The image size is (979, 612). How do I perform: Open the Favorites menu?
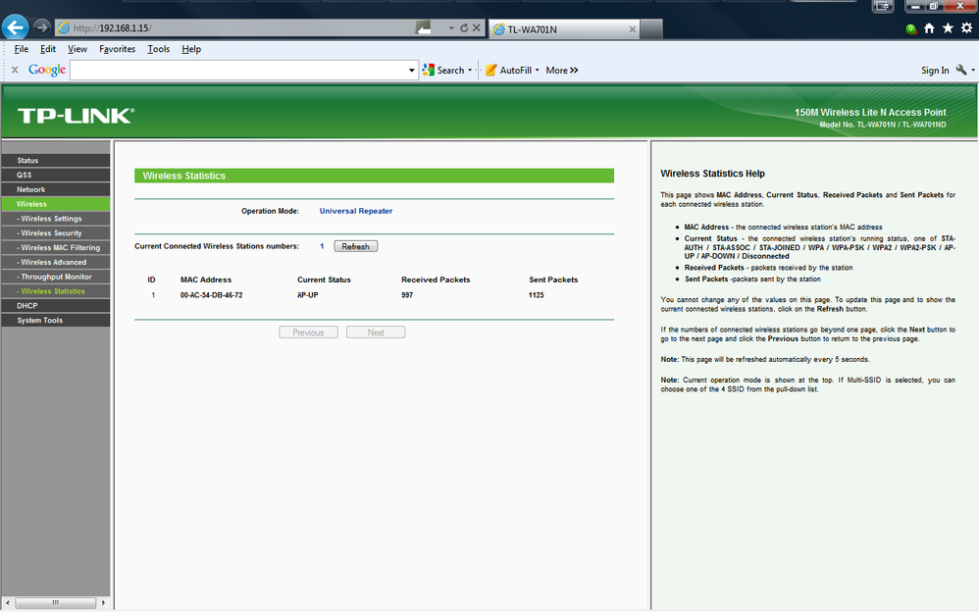(118, 49)
